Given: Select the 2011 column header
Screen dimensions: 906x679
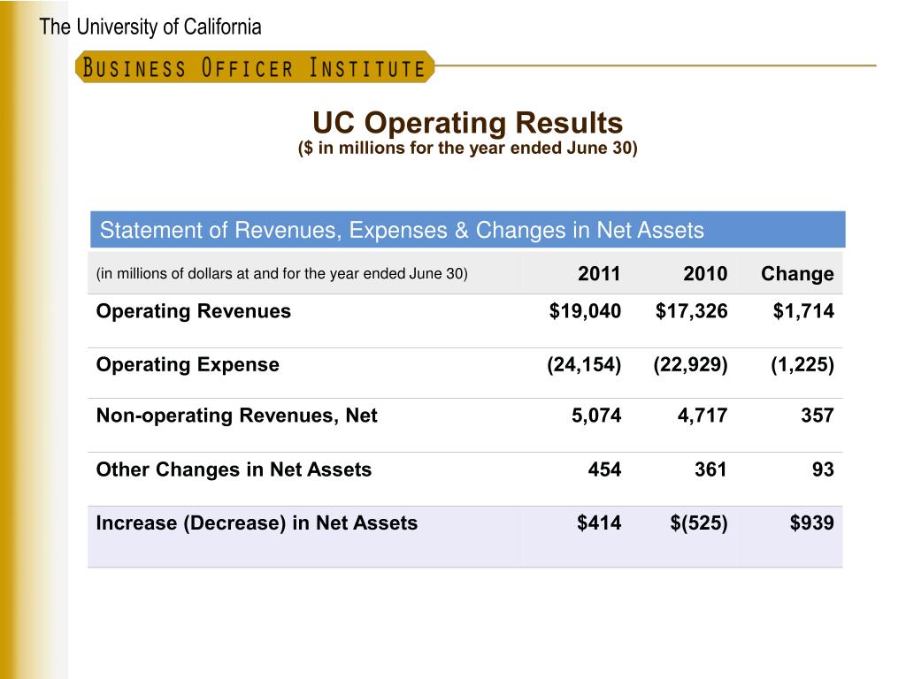Looking at the screenshot, I should (x=599, y=273).
